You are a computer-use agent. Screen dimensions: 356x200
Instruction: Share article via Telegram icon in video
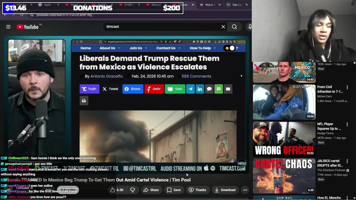(191, 89)
